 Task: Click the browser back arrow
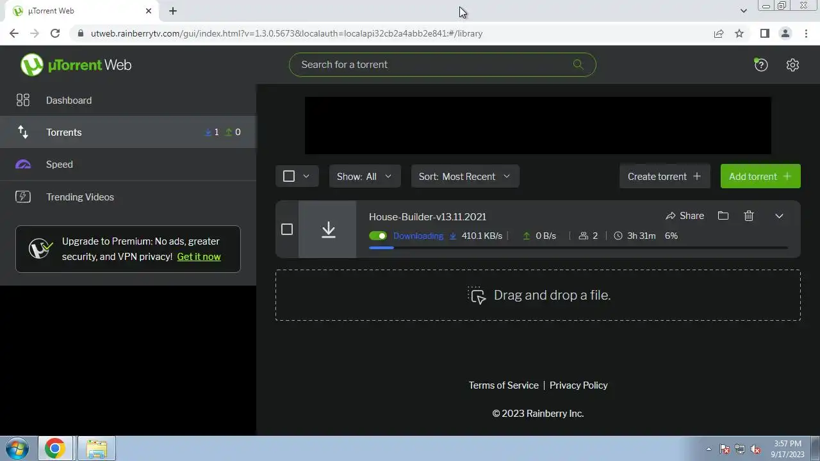coord(14,33)
